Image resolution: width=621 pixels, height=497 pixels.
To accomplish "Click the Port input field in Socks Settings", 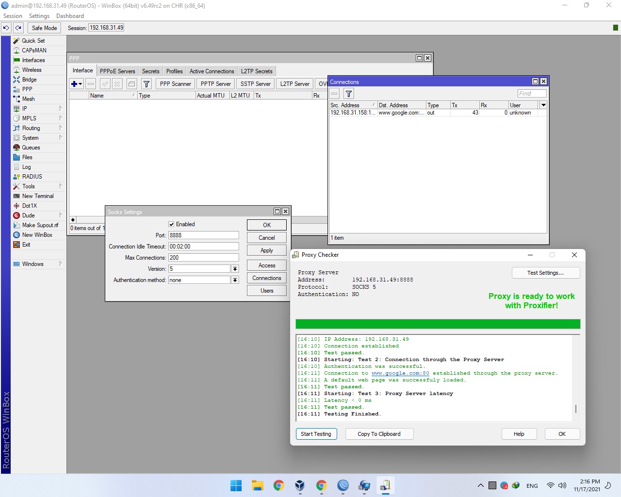I will (x=203, y=235).
